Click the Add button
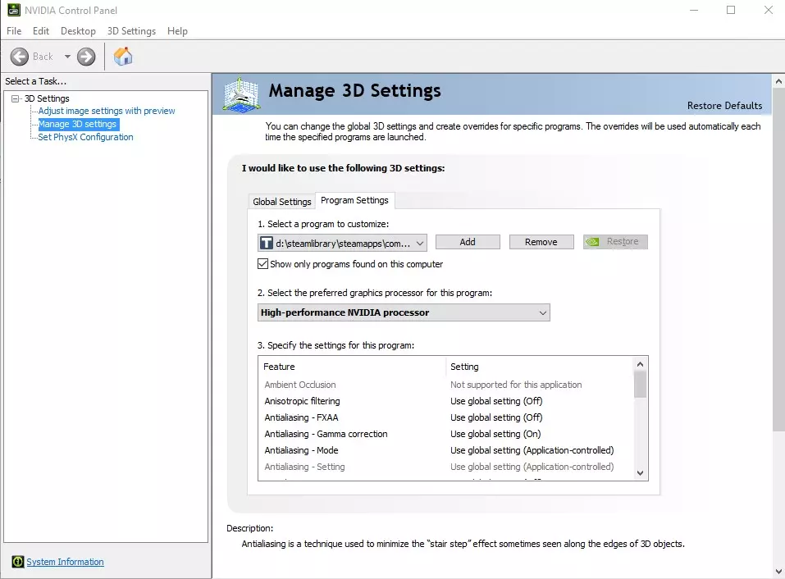The height and width of the screenshot is (579, 785). tap(468, 242)
